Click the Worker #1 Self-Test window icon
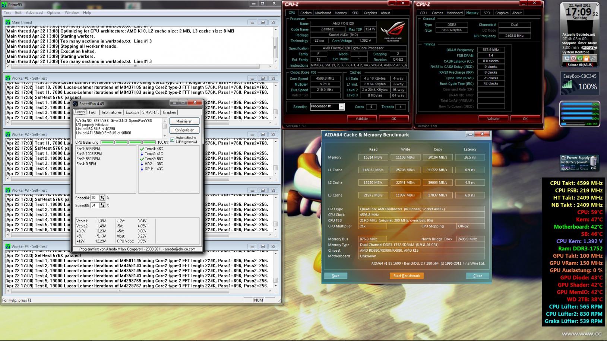This screenshot has height=341, width=607. pyautogui.click(x=8, y=78)
